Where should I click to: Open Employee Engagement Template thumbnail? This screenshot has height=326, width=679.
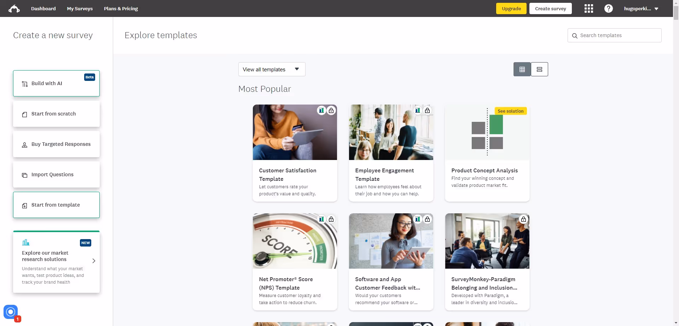click(x=391, y=132)
